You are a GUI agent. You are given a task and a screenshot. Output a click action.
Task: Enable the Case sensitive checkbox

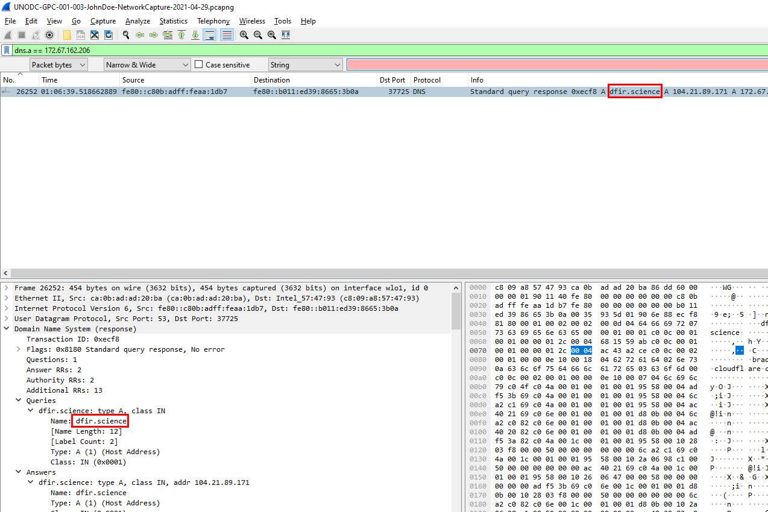(x=198, y=64)
